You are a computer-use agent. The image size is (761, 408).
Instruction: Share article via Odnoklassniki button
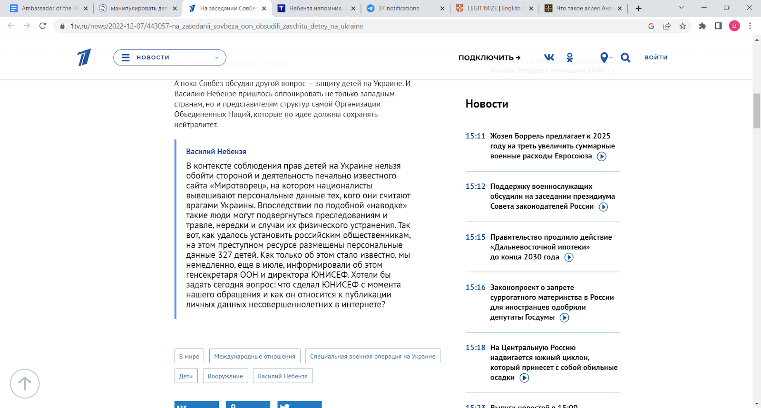248,405
